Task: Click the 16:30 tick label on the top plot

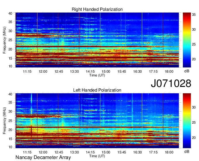Action: [x=138, y=71]
